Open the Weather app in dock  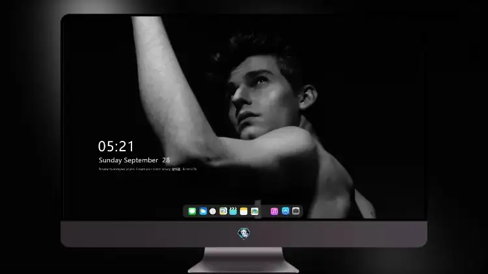203,211
